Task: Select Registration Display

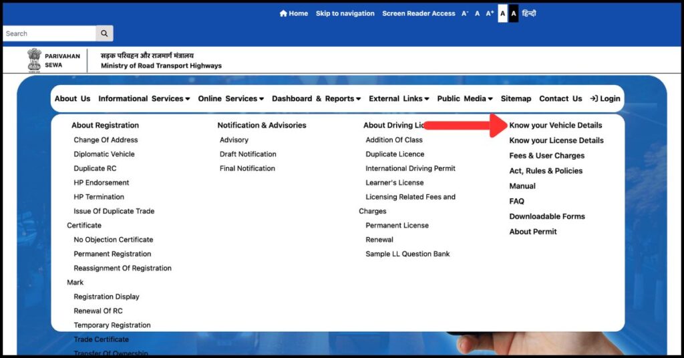Action: [106, 297]
